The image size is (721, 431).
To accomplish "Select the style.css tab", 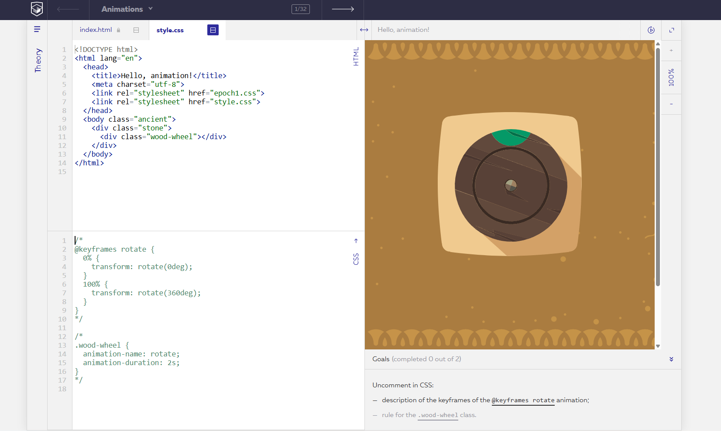I will coord(170,30).
